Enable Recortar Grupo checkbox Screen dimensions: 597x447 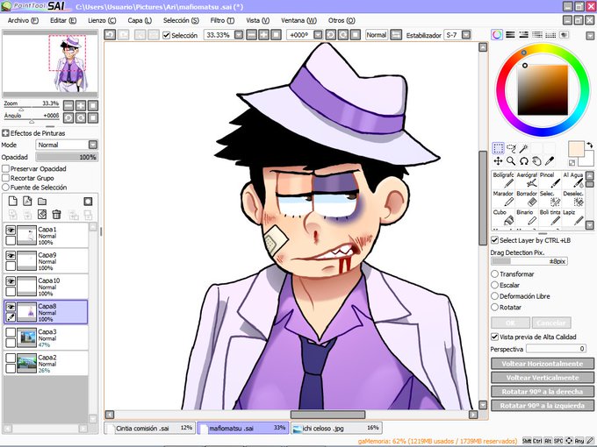point(6,178)
